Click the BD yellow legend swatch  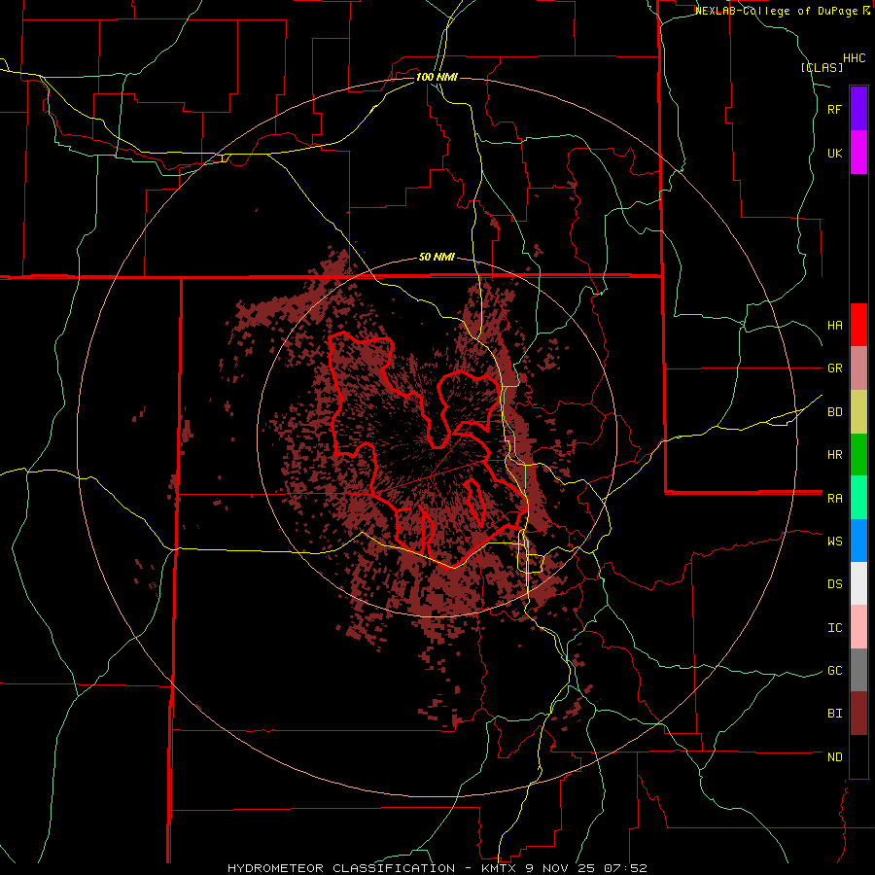[858, 411]
